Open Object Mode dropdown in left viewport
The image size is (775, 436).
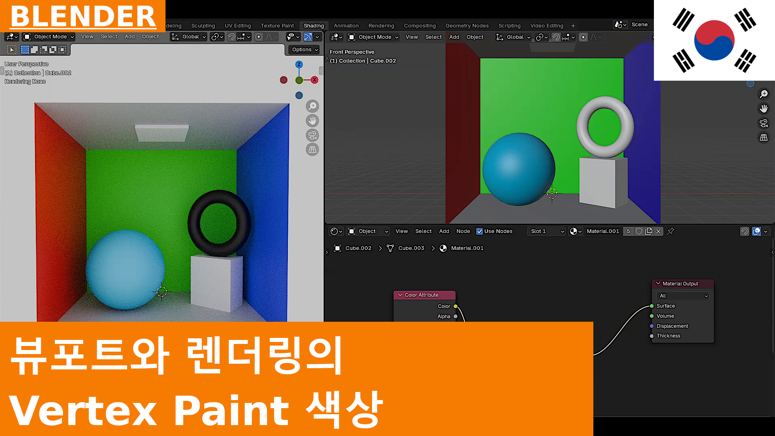click(x=49, y=37)
